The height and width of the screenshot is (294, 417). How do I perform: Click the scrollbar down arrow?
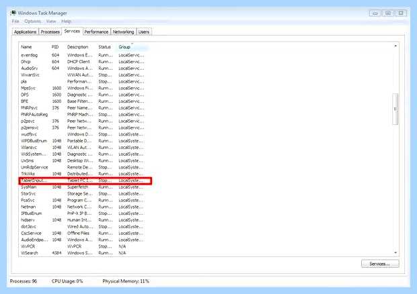point(395,252)
